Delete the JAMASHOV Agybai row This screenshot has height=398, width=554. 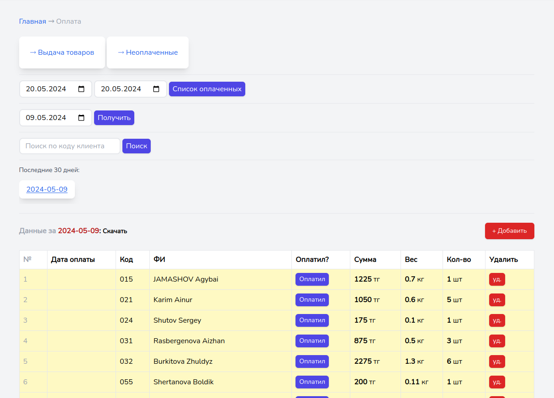pos(497,279)
